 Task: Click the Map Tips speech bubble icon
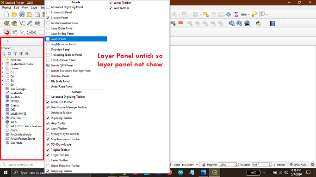(x=254, y=14)
